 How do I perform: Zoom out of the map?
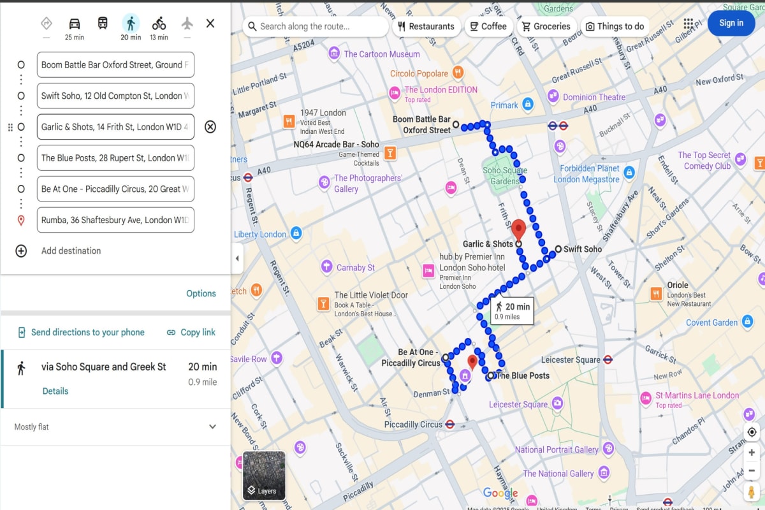(752, 470)
